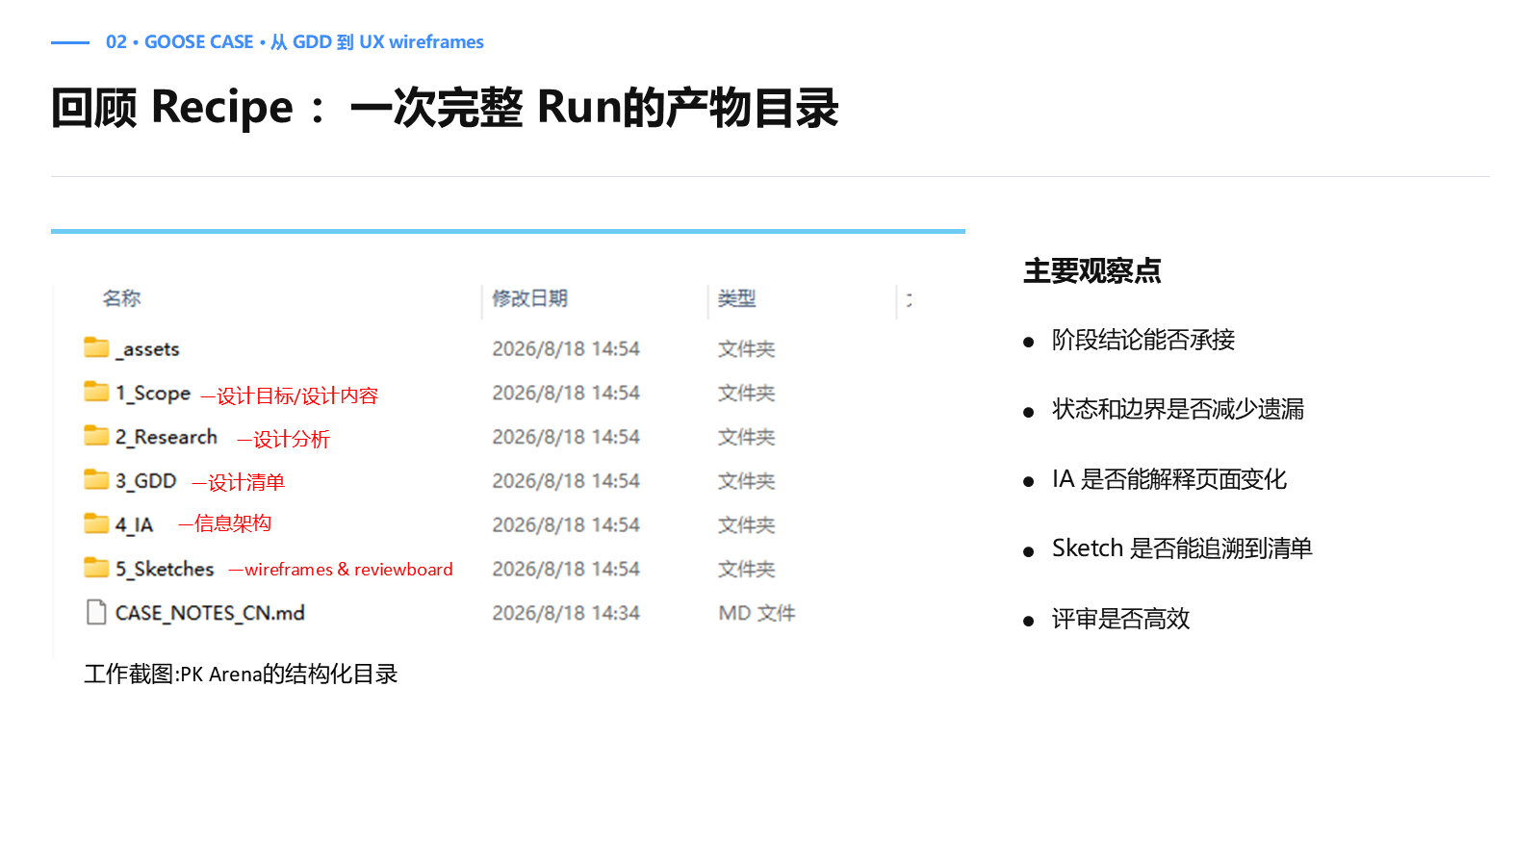
Task: Click the caption 工作截图:PK Arena的结构化目录
Action: 241,674
